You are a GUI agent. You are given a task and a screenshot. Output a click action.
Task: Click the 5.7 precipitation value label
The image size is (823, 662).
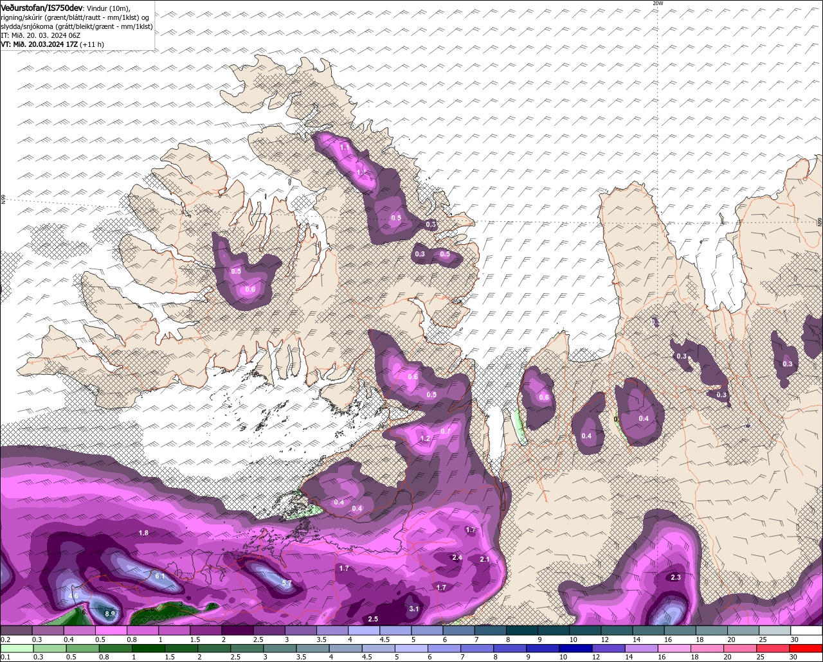point(287,583)
